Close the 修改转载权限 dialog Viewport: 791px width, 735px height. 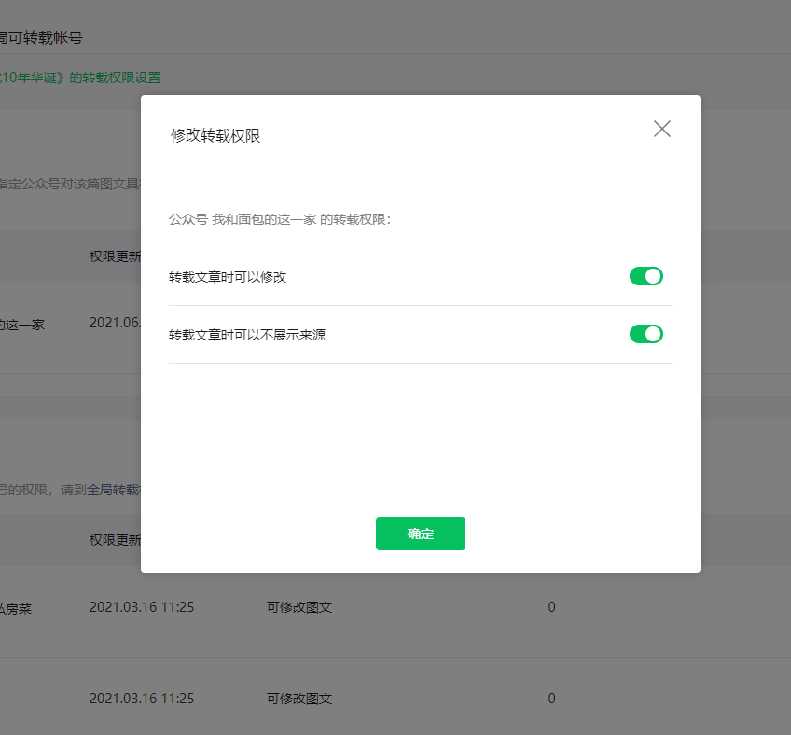tap(662, 129)
